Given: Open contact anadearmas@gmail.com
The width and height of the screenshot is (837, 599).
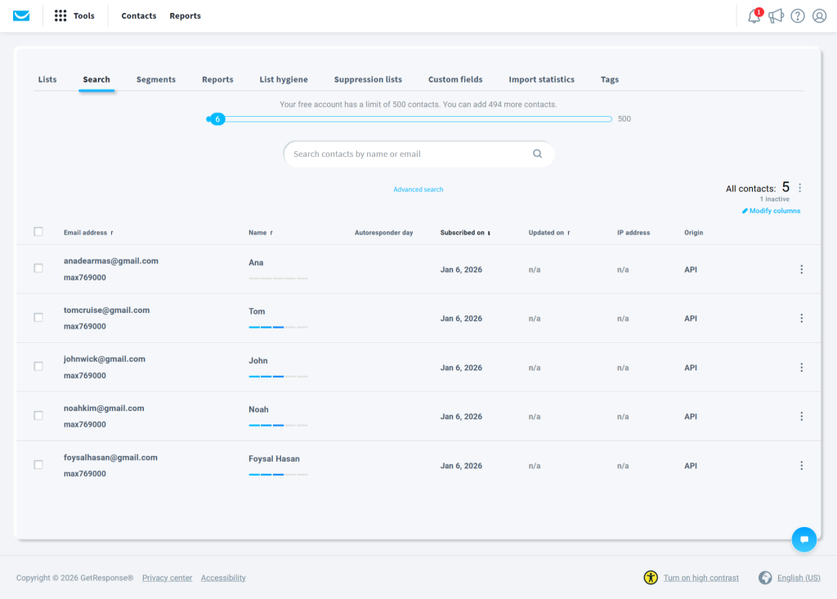Looking at the screenshot, I should pyautogui.click(x=110, y=261).
